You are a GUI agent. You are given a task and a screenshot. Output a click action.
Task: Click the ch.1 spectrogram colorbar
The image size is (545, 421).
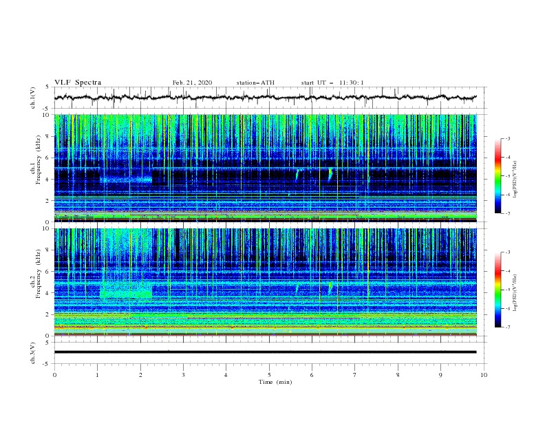click(x=498, y=176)
